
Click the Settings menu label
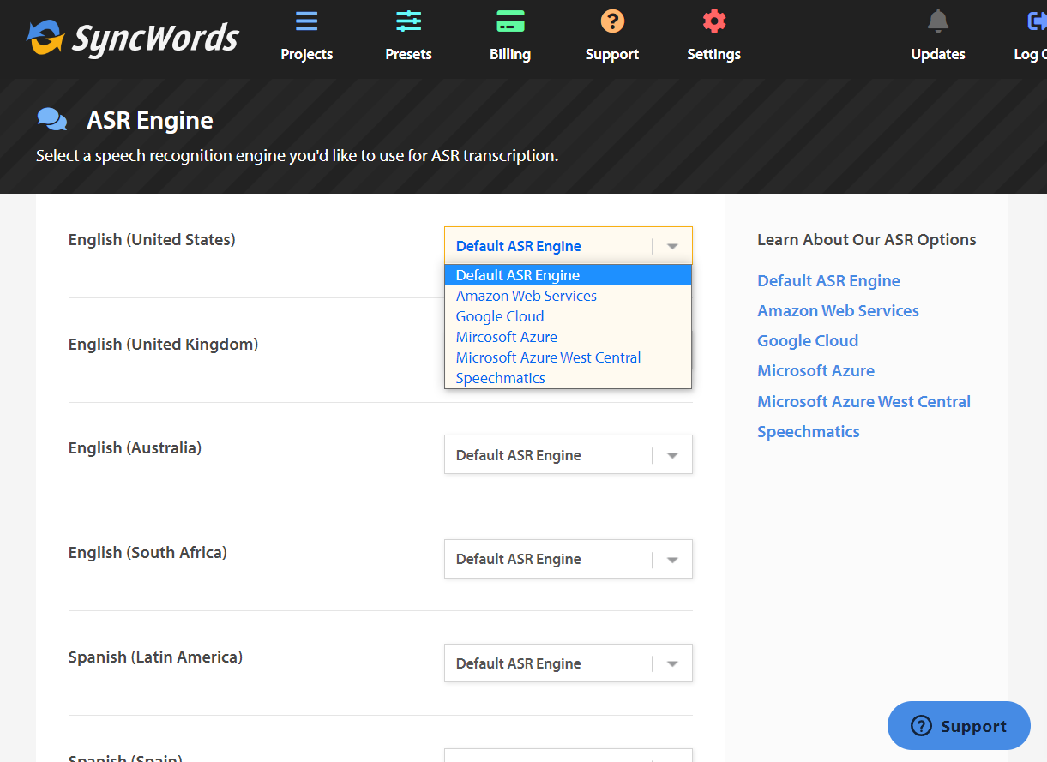pos(714,54)
